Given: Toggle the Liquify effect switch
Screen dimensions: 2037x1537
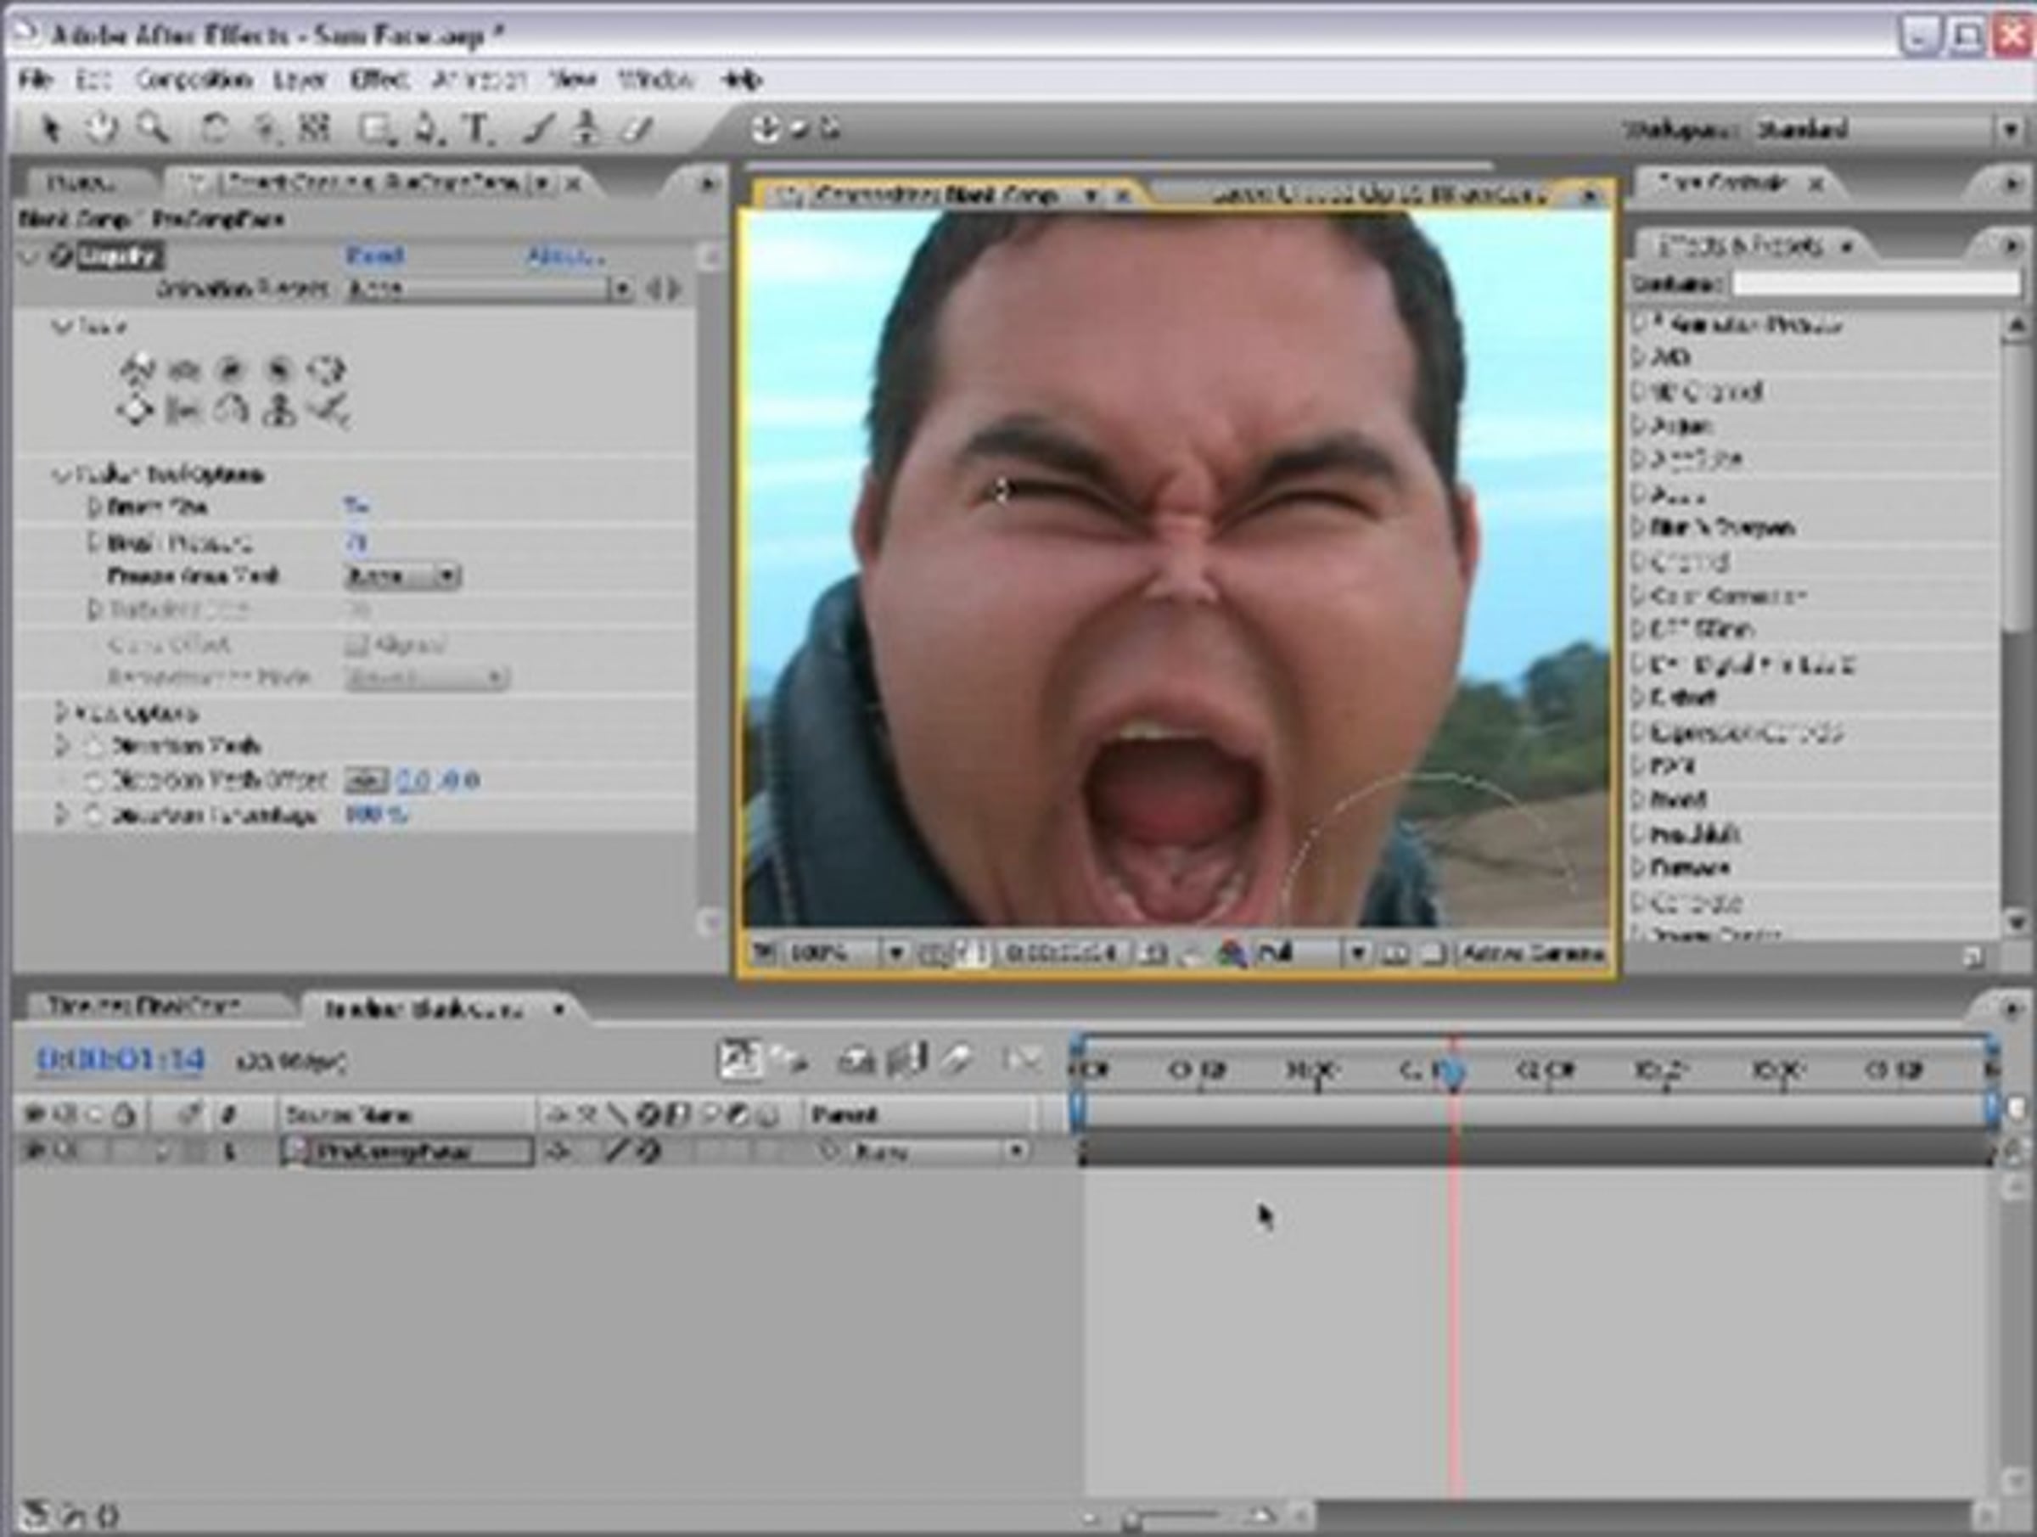Looking at the screenshot, I should pyautogui.click(x=61, y=256).
